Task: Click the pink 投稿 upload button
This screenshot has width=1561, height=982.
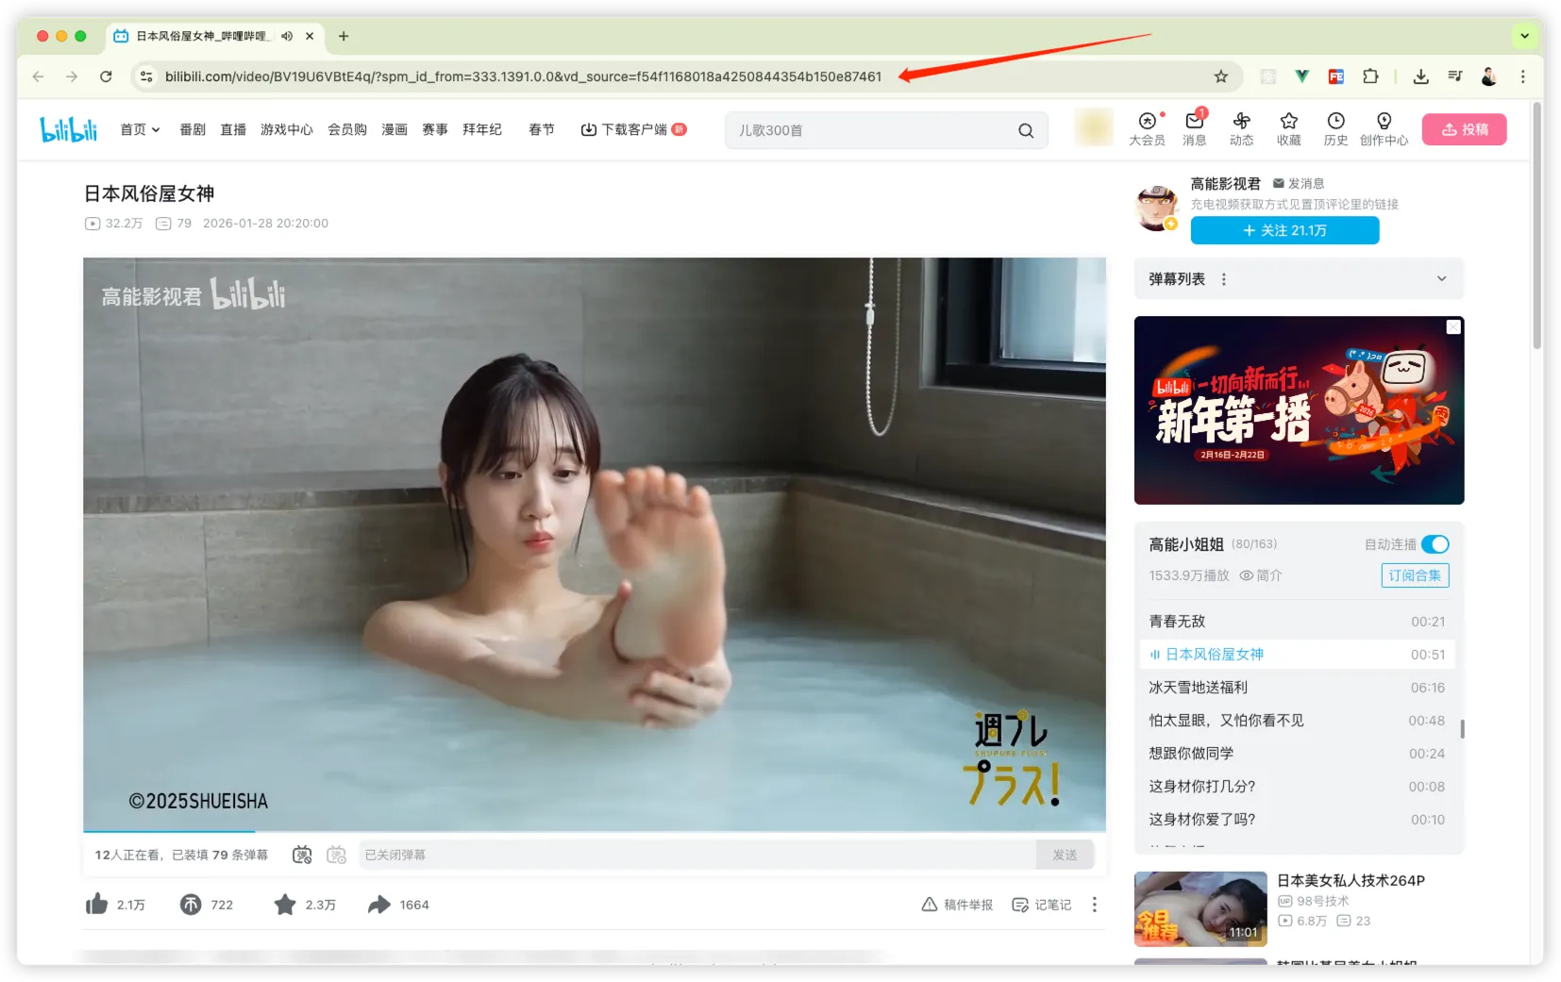Action: click(x=1464, y=129)
